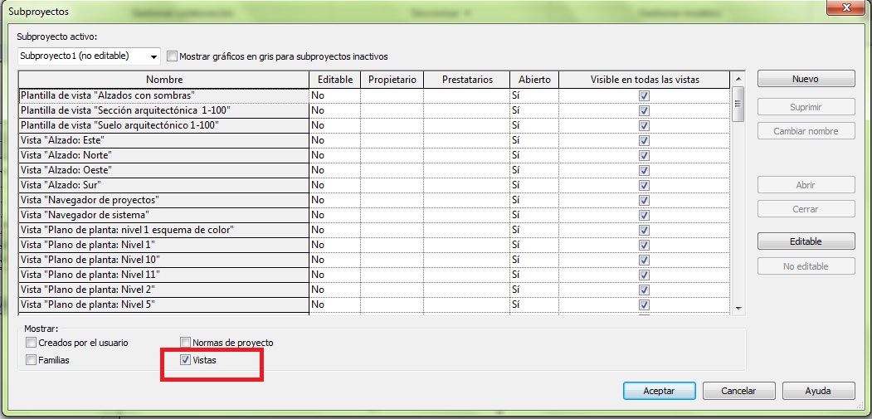Viewport: 872px width, 419px height.
Task: Click Aceptar to confirm
Action: (x=659, y=391)
